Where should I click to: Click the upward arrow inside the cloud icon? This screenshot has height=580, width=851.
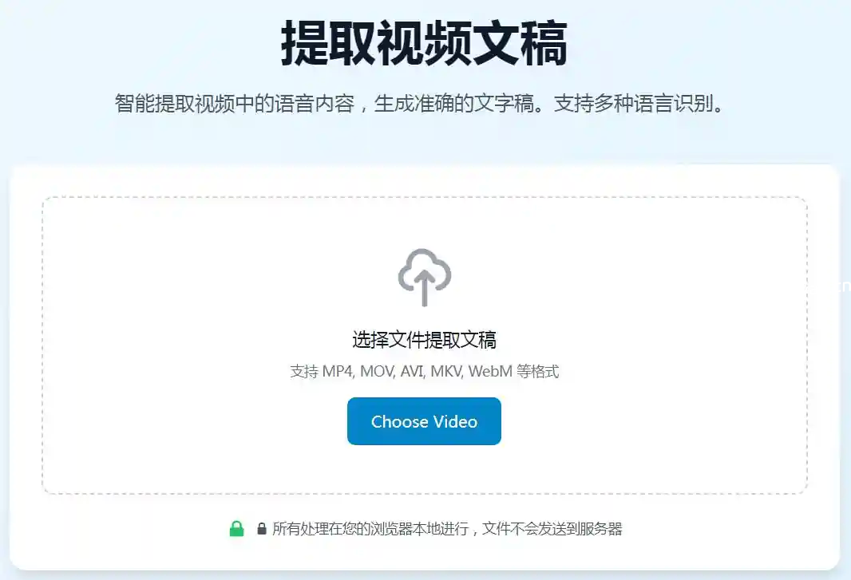[425, 289]
